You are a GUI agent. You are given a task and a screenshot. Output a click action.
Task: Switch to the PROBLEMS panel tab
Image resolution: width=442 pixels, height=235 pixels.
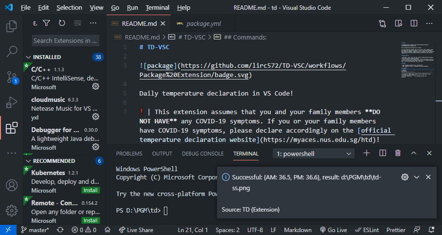(x=129, y=154)
